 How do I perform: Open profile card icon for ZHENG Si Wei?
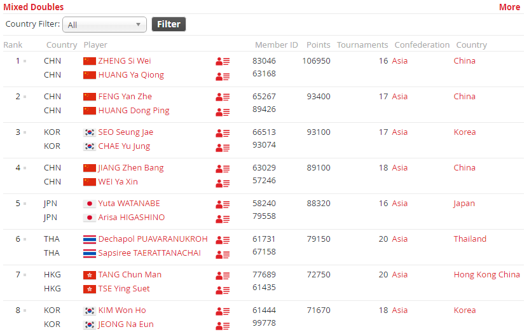point(223,62)
